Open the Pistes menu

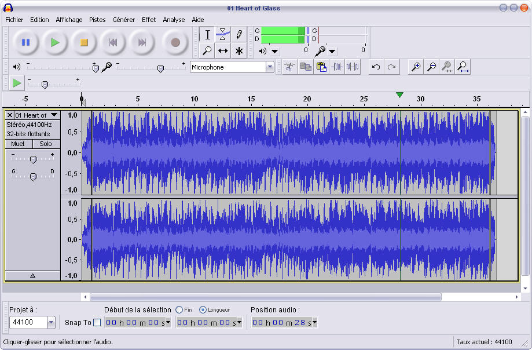click(97, 20)
